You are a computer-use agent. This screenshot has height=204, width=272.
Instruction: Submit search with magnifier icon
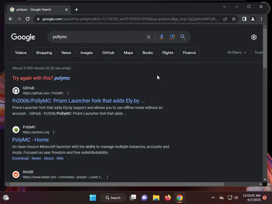pos(183,37)
